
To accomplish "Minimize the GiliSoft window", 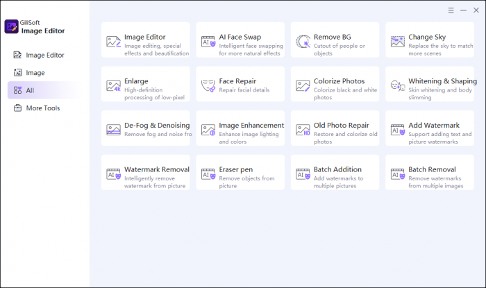I will (x=463, y=10).
